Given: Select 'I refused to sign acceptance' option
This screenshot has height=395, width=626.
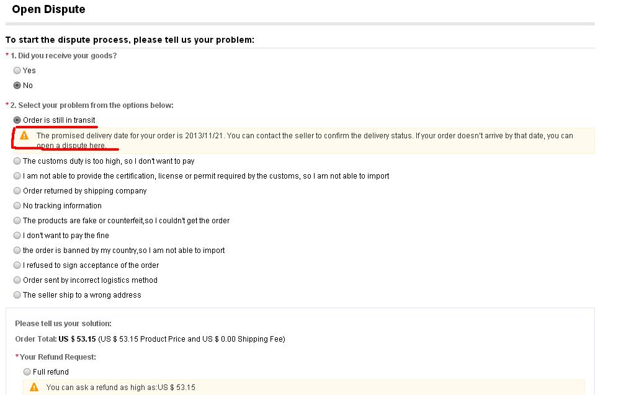Looking at the screenshot, I should point(17,265).
